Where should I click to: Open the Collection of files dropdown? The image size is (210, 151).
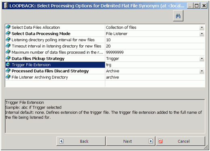coord(202,28)
